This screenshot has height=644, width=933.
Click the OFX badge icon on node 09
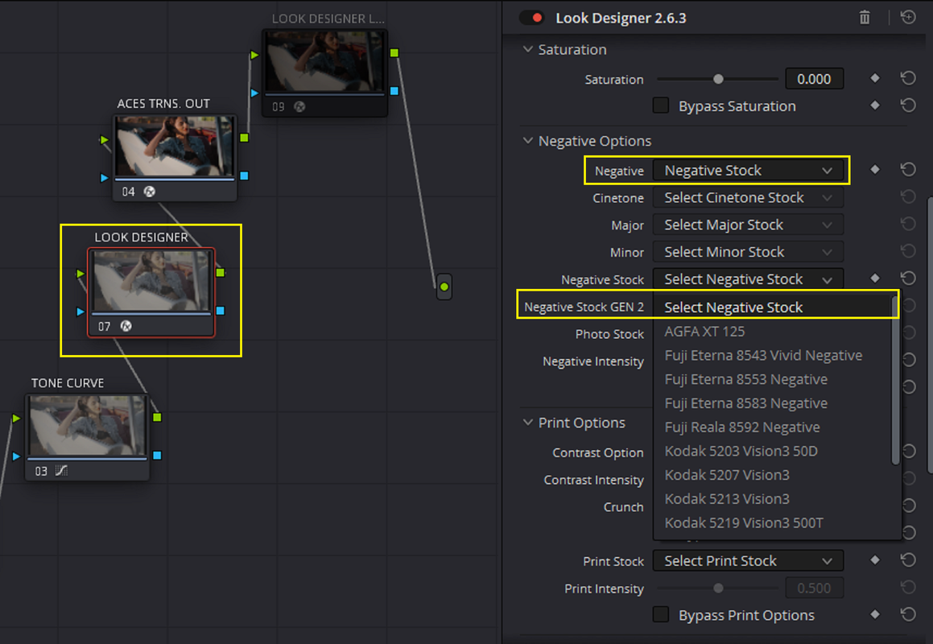click(300, 106)
